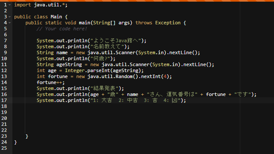Click the closing brace on line 23
Viewport: 274px width, 154px height.
click(x=27, y=136)
